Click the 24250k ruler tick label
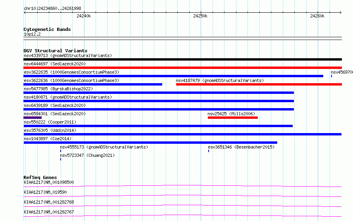353x221 pixels. pyautogui.click(x=200, y=16)
